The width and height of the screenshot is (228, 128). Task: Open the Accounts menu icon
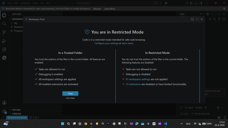(x=4, y=103)
